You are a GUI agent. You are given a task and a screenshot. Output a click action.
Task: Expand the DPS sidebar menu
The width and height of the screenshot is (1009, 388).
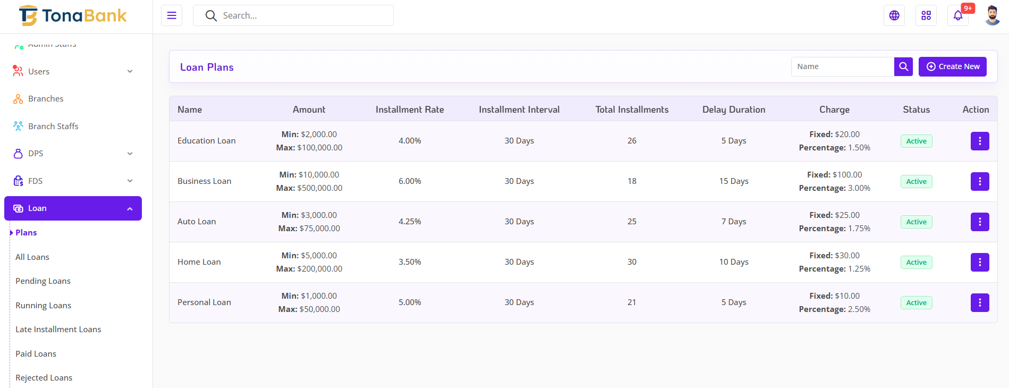point(73,154)
